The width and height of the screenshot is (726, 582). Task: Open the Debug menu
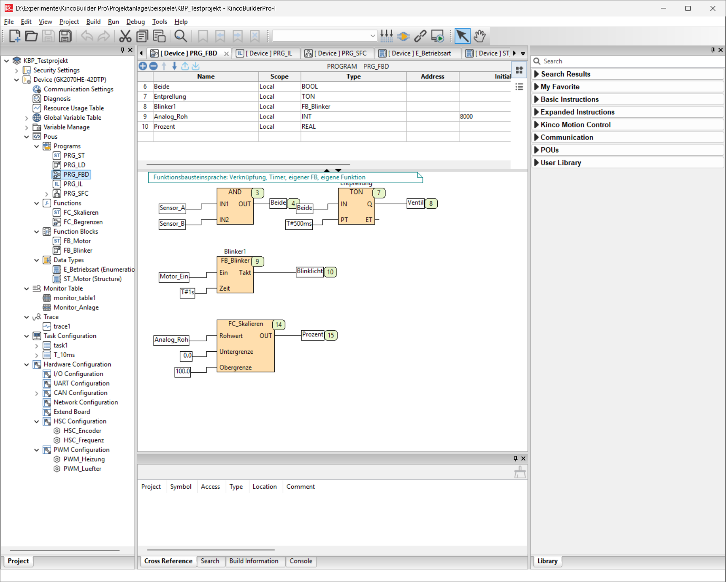135,22
